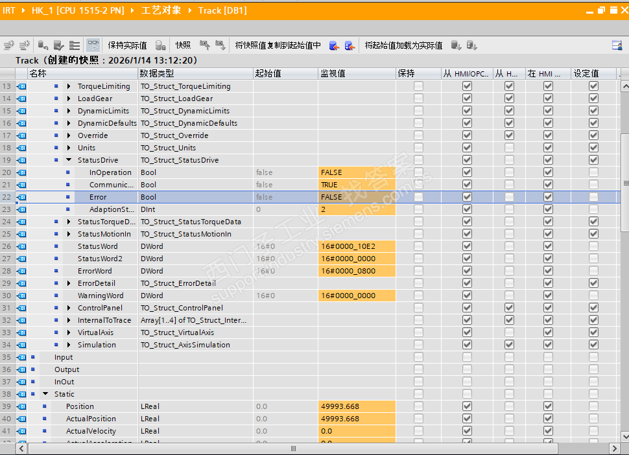Click the second blue copy-snapshot icon
Viewport: 629px width, 455px height.
[350, 46]
